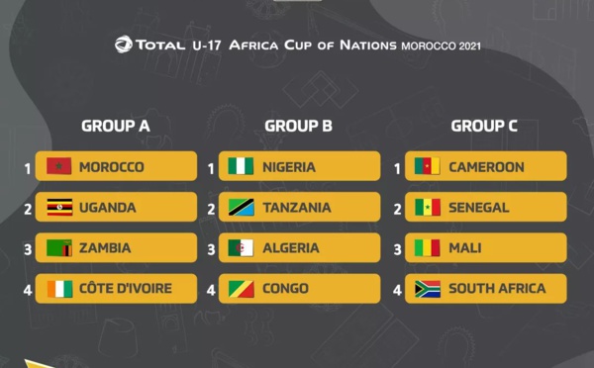
Task: Click the Total CAF logo icon
Action: tap(124, 45)
